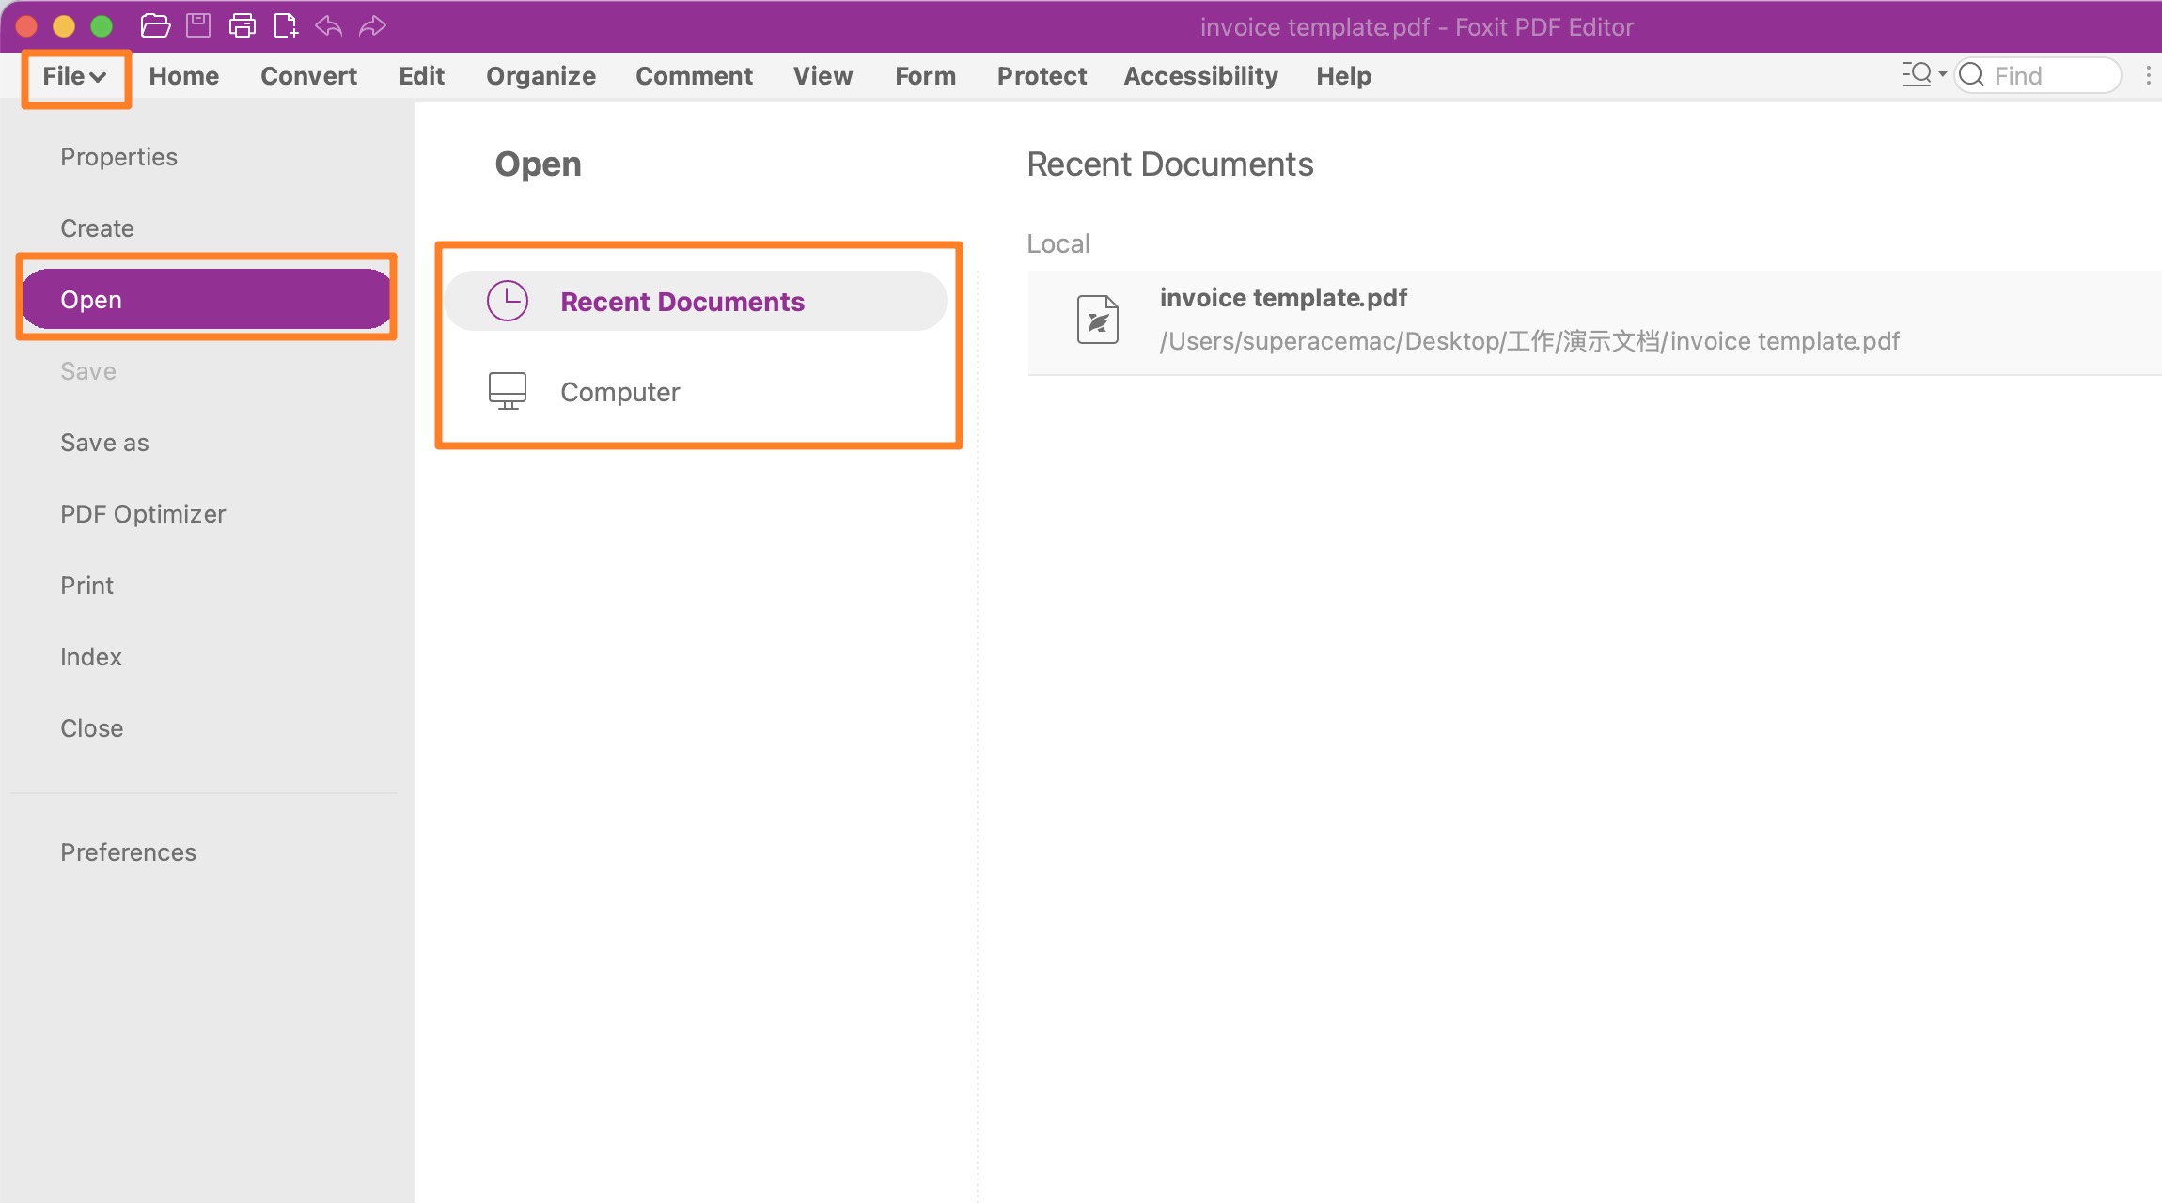
Task: Switch to the View tab
Action: (x=822, y=76)
